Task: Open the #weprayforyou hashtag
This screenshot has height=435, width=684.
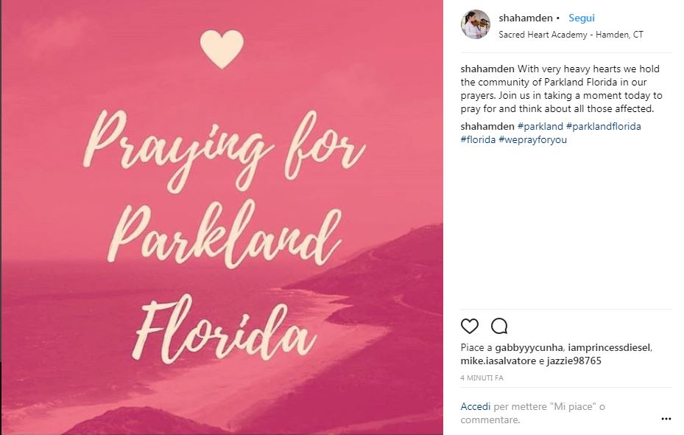Action: [x=532, y=139]
